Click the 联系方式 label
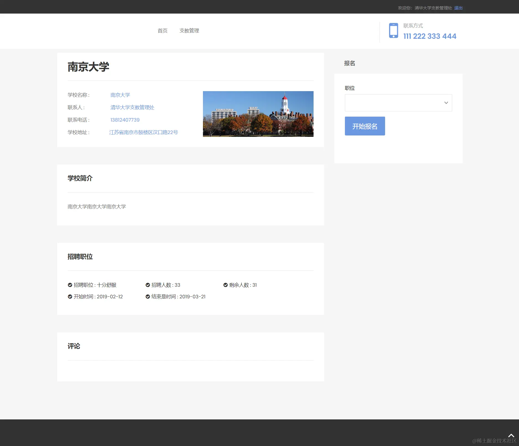This screenshot has height=446, width=519. click(x=413, y=25)
